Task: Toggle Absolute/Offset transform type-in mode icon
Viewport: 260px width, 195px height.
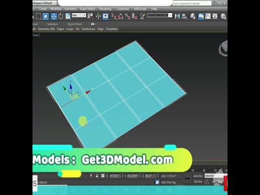Action: 103,176
